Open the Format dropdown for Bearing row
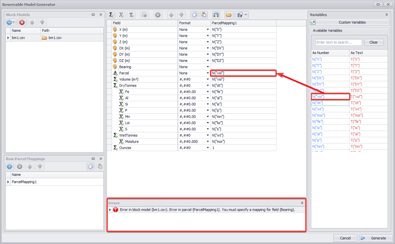 [208, 67]
